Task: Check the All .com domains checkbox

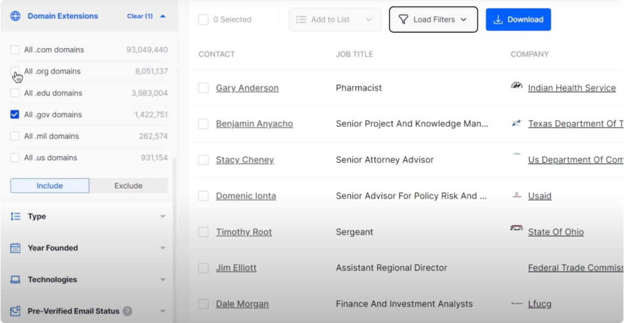Action: point(15,50)
